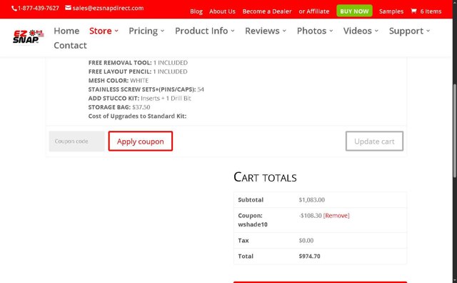Open the Photos dropdown menu
The image size is (457, 283).
pos(315,31)
